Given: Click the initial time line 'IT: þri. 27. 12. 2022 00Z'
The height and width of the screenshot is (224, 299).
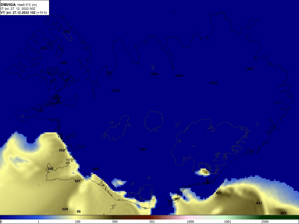Looking at the screenshot, I should tap(18, 9).
